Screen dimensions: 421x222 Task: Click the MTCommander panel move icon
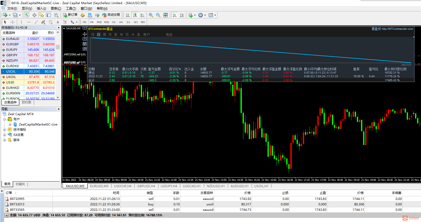pyautogui.click(x=85, y=34)
